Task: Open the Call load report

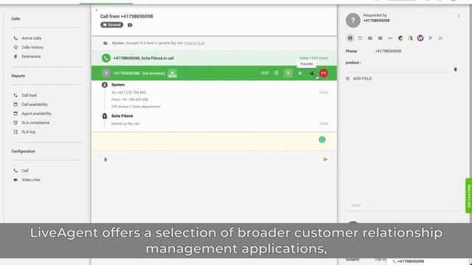Action: pos(29,95)
